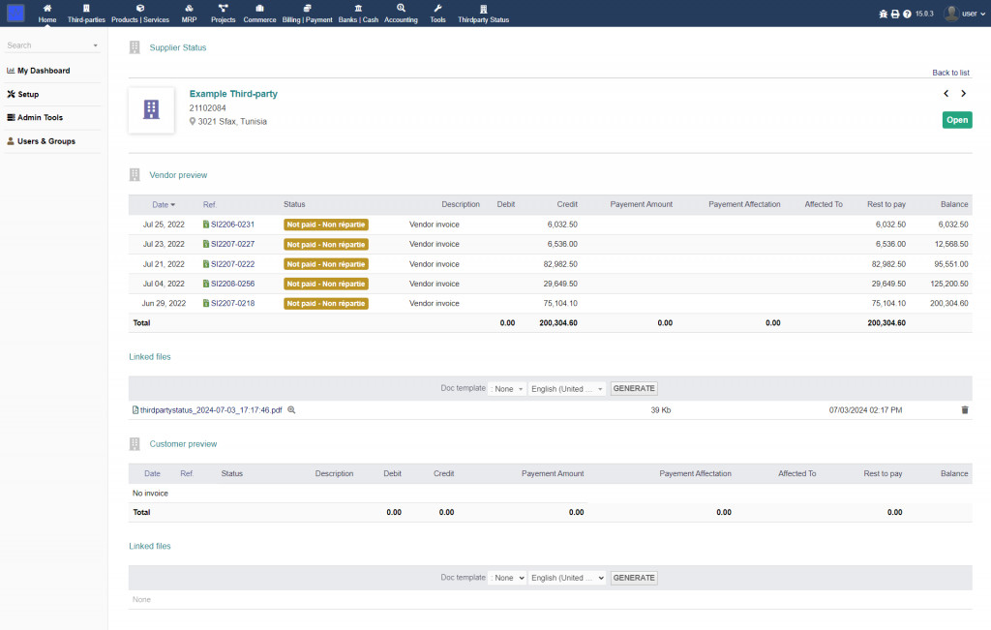
Task: Select Admin Tools in sidebar
Action: [40, 118]
